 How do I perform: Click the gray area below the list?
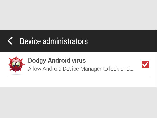pyautogui.click(x=78, y=102)
